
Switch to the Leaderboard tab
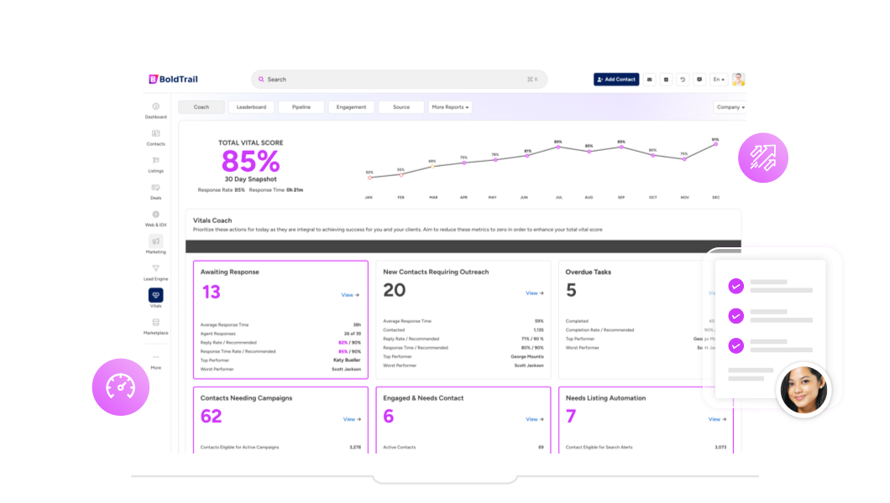[x=251, y=107]
